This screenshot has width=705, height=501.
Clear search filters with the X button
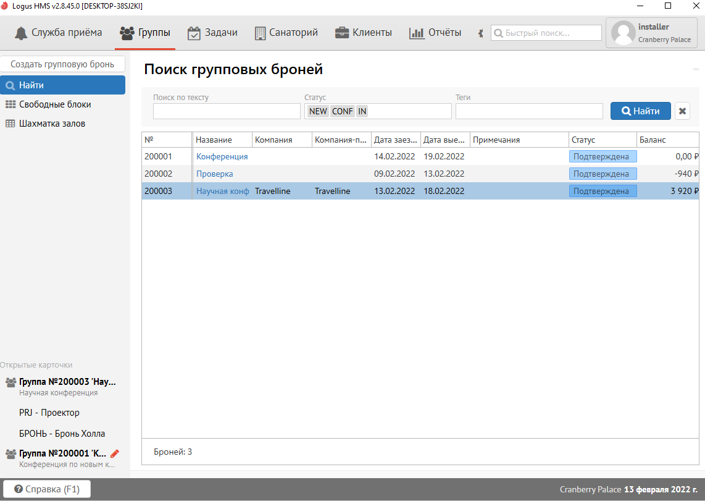coord(682,111)
